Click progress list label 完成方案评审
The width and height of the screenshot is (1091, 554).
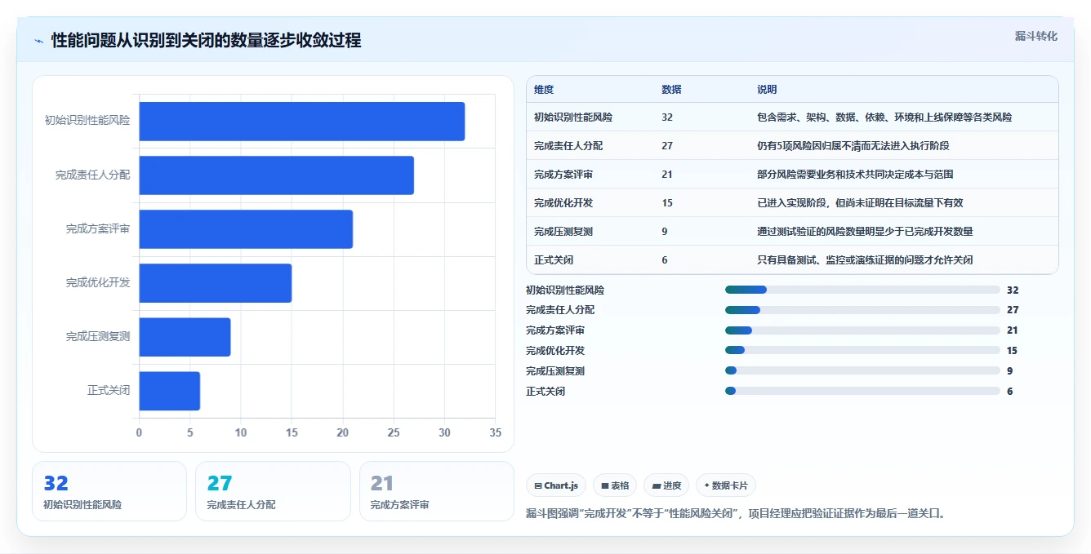(555, 330)
